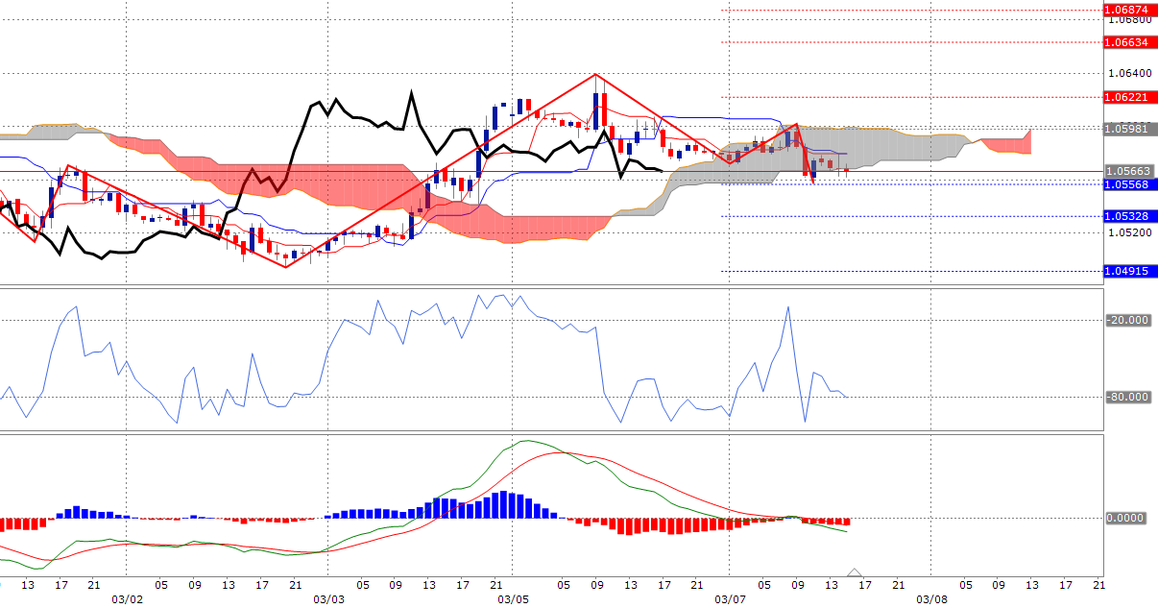Select the 1.06634 red resistance label
Viewport: 1158px width, 608px height.
[1127, 42]
